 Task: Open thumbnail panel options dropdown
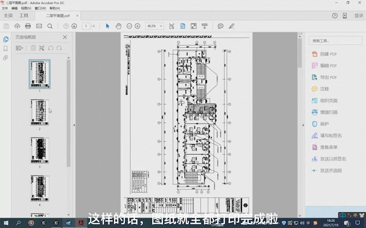coord(20,48)
